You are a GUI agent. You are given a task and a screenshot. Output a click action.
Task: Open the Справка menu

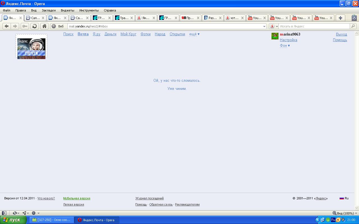click(110, 10)
